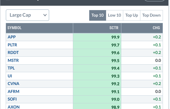Viewport: 170px width, 109px height.
Task: Click the +0.1 change for TPL
Action: 157,68
